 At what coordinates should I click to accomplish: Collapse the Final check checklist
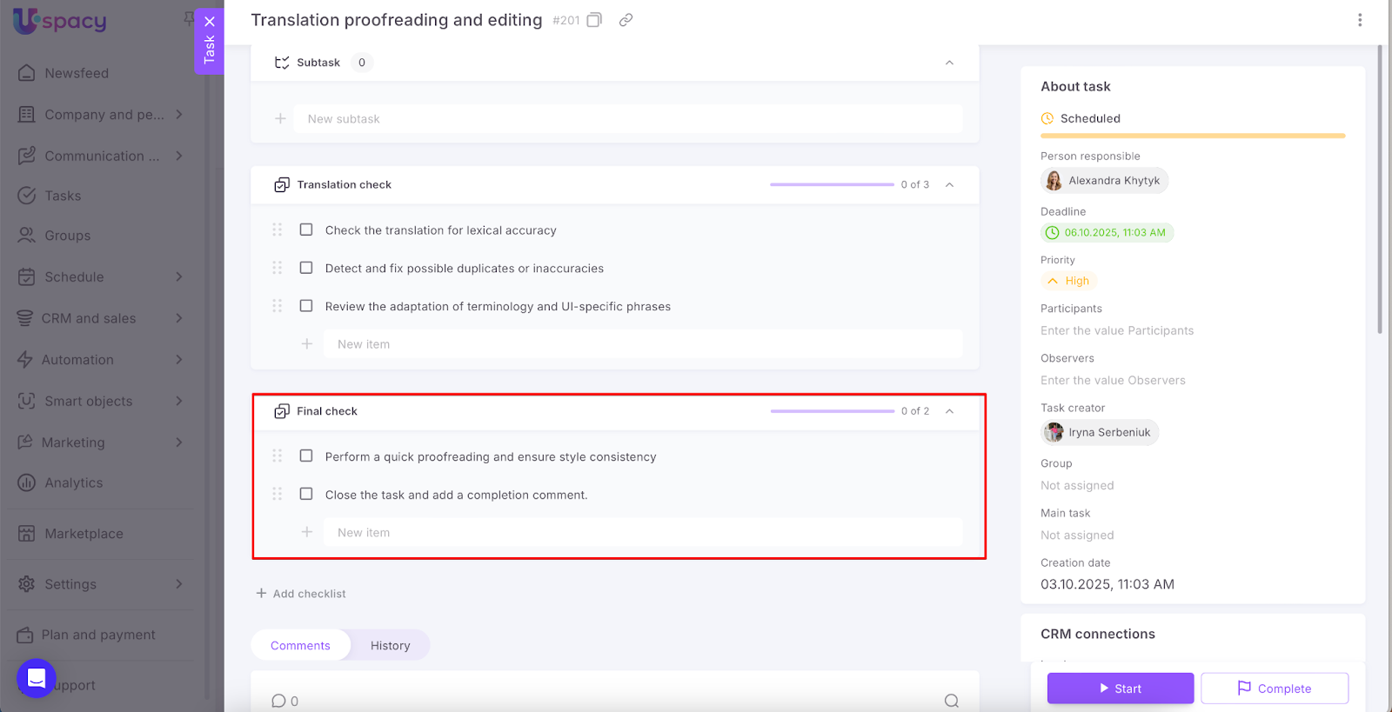(949, 411)
